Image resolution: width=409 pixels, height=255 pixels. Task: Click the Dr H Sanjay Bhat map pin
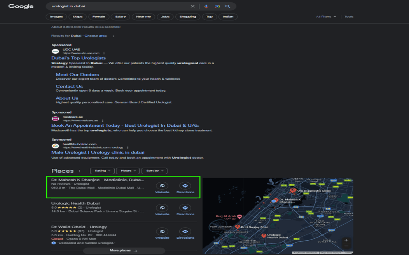pos(238,227)
